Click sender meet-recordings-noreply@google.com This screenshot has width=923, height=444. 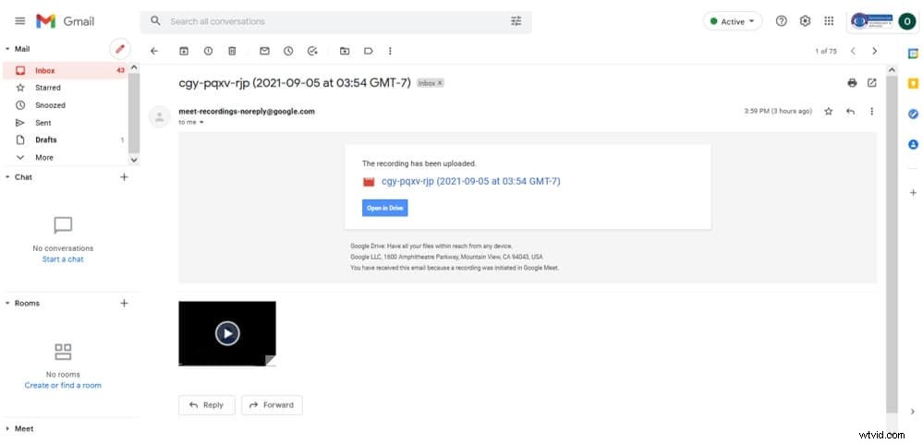pyautogui.click(x=247, y=111)
